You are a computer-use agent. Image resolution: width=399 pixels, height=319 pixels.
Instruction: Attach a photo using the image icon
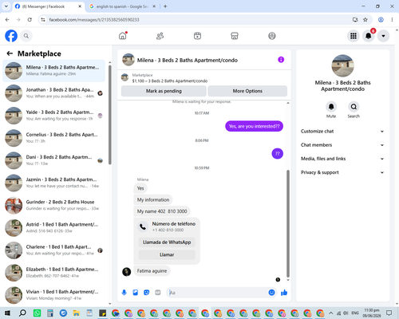136,293
